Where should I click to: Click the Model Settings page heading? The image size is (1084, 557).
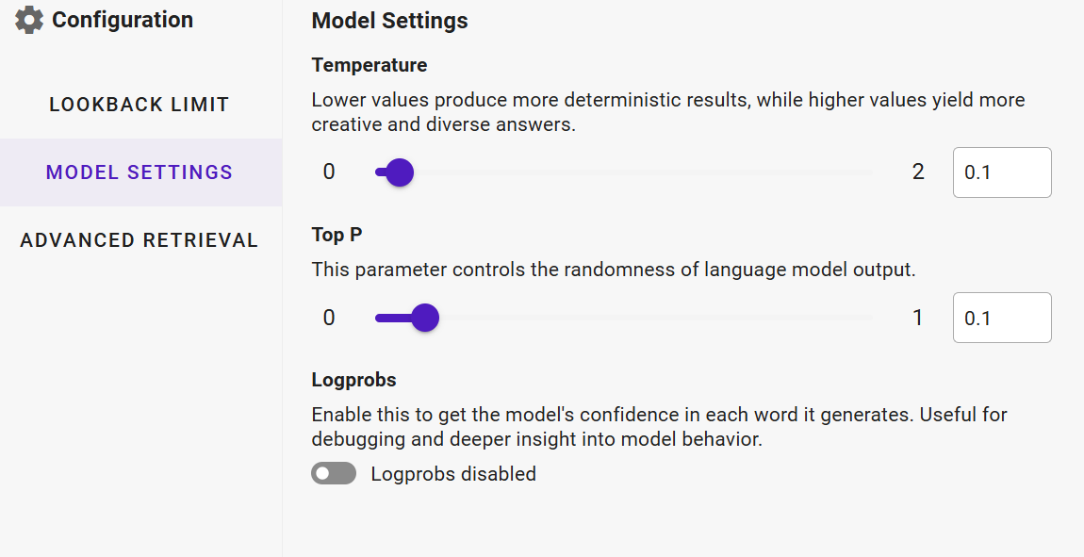click(389, 21)
